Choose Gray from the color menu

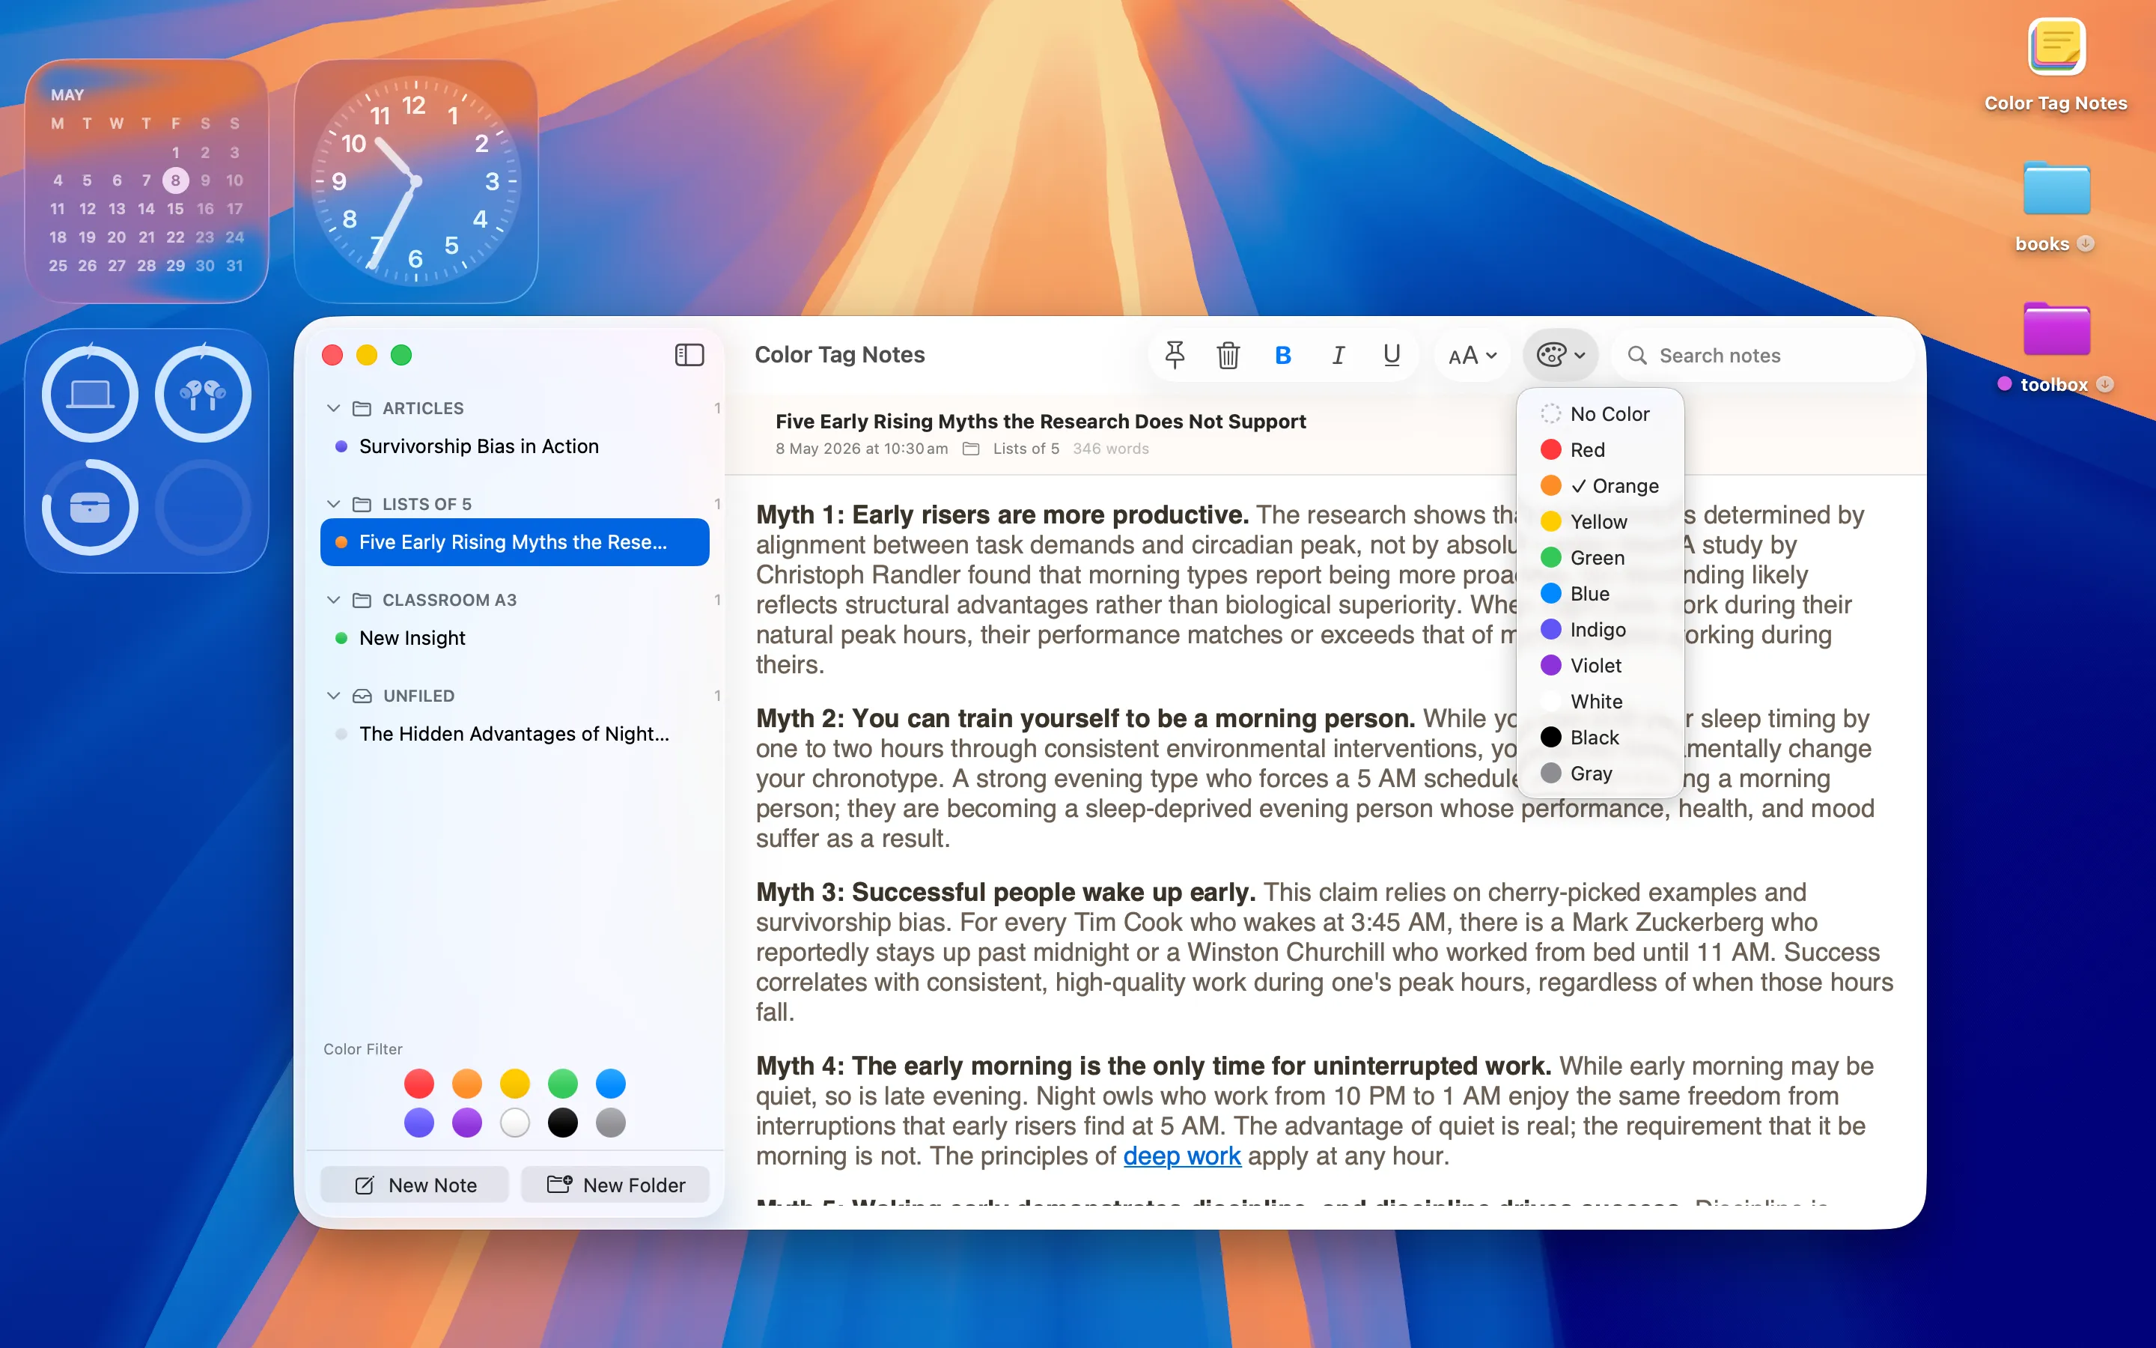tap(1599, 773)
